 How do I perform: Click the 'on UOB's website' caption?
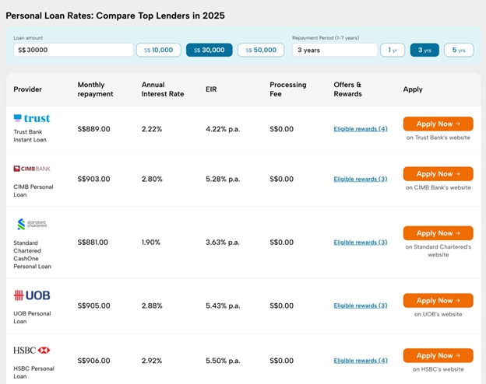pos(438,314)
